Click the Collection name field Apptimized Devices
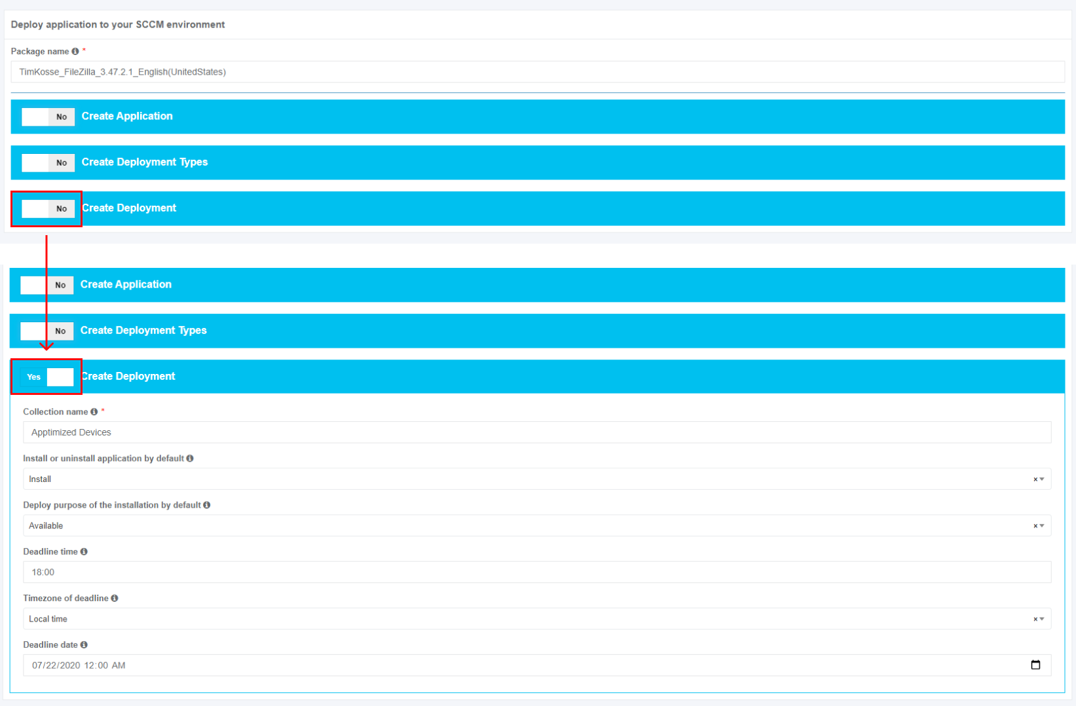 tap(537, 432)
